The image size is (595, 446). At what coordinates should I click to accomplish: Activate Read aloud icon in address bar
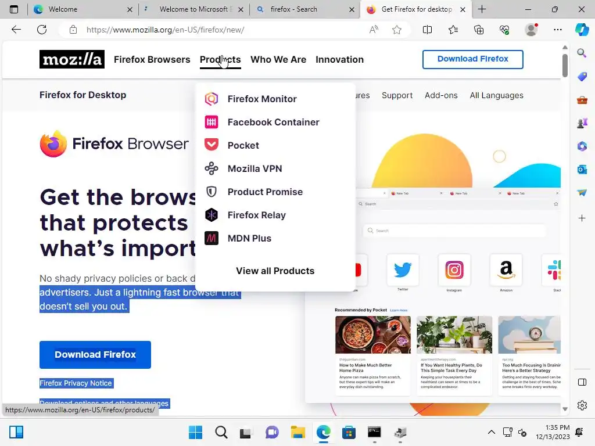(374, 30)
